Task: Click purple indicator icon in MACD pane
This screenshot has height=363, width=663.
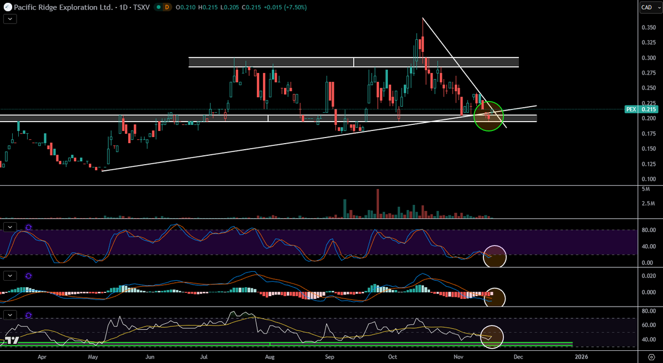Action: 29,275
